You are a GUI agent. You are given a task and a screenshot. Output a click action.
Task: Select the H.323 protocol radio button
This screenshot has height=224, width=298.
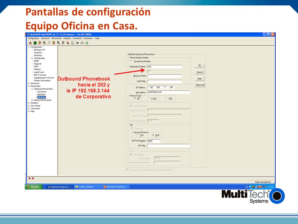tap(149, 99)
